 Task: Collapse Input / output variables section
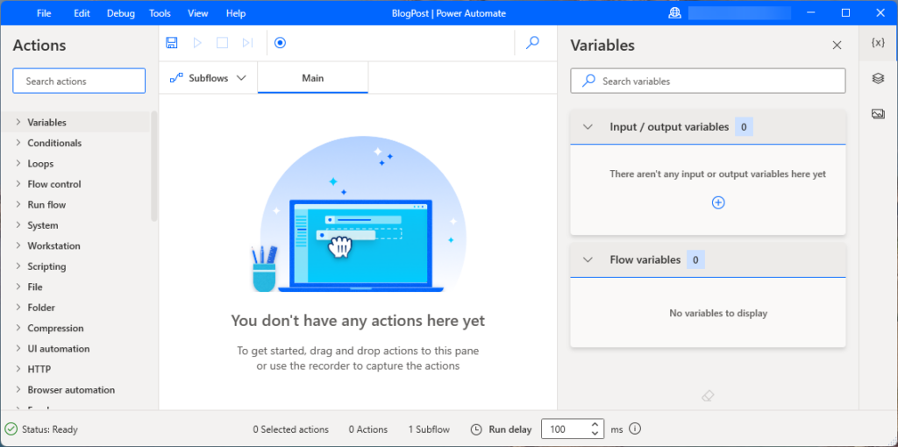pos(588,127)
